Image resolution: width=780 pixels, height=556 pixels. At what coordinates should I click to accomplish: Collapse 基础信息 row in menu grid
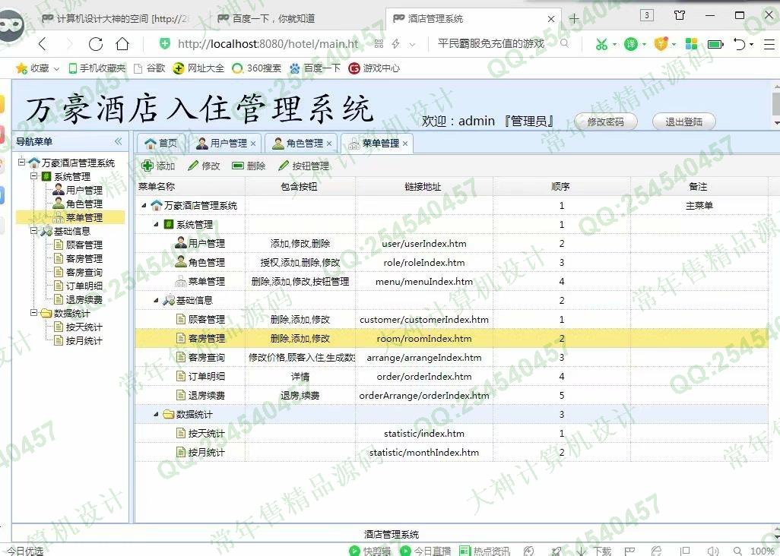coord(156,301)
